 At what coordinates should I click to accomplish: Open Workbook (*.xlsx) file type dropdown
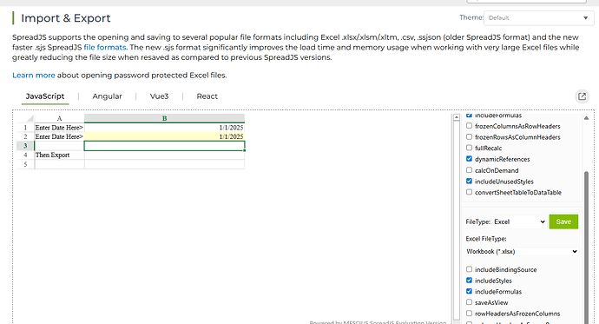(x=522, y=251)
